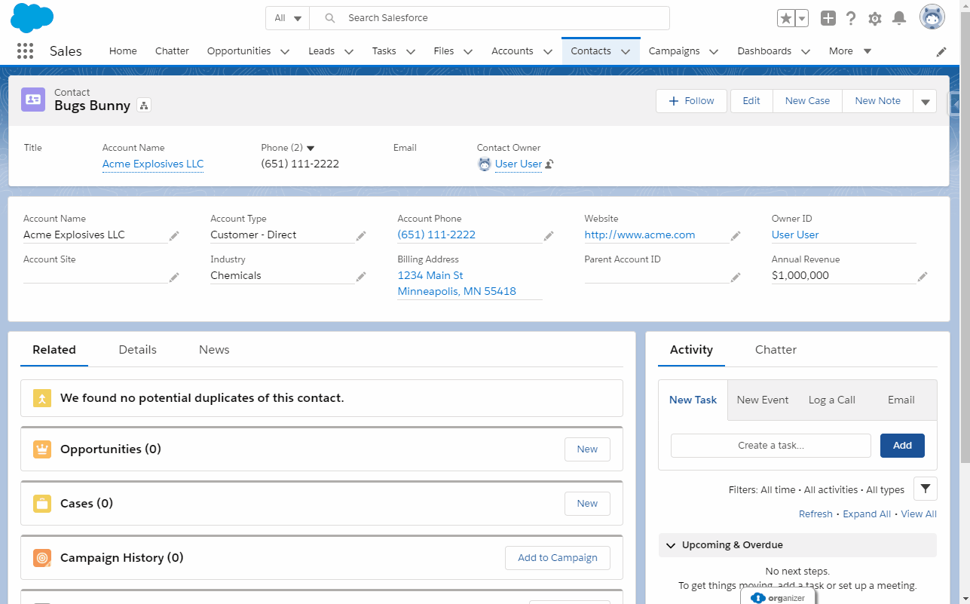
Task: Open the Setup gear icon
Action: point(875,18)
